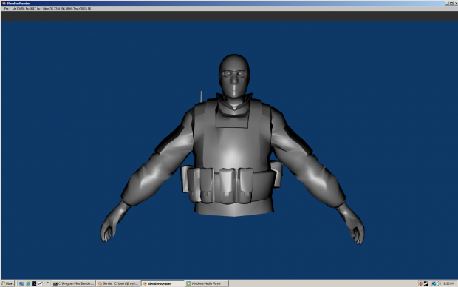Click the muted volume tray icon

(x=421, y=283)
